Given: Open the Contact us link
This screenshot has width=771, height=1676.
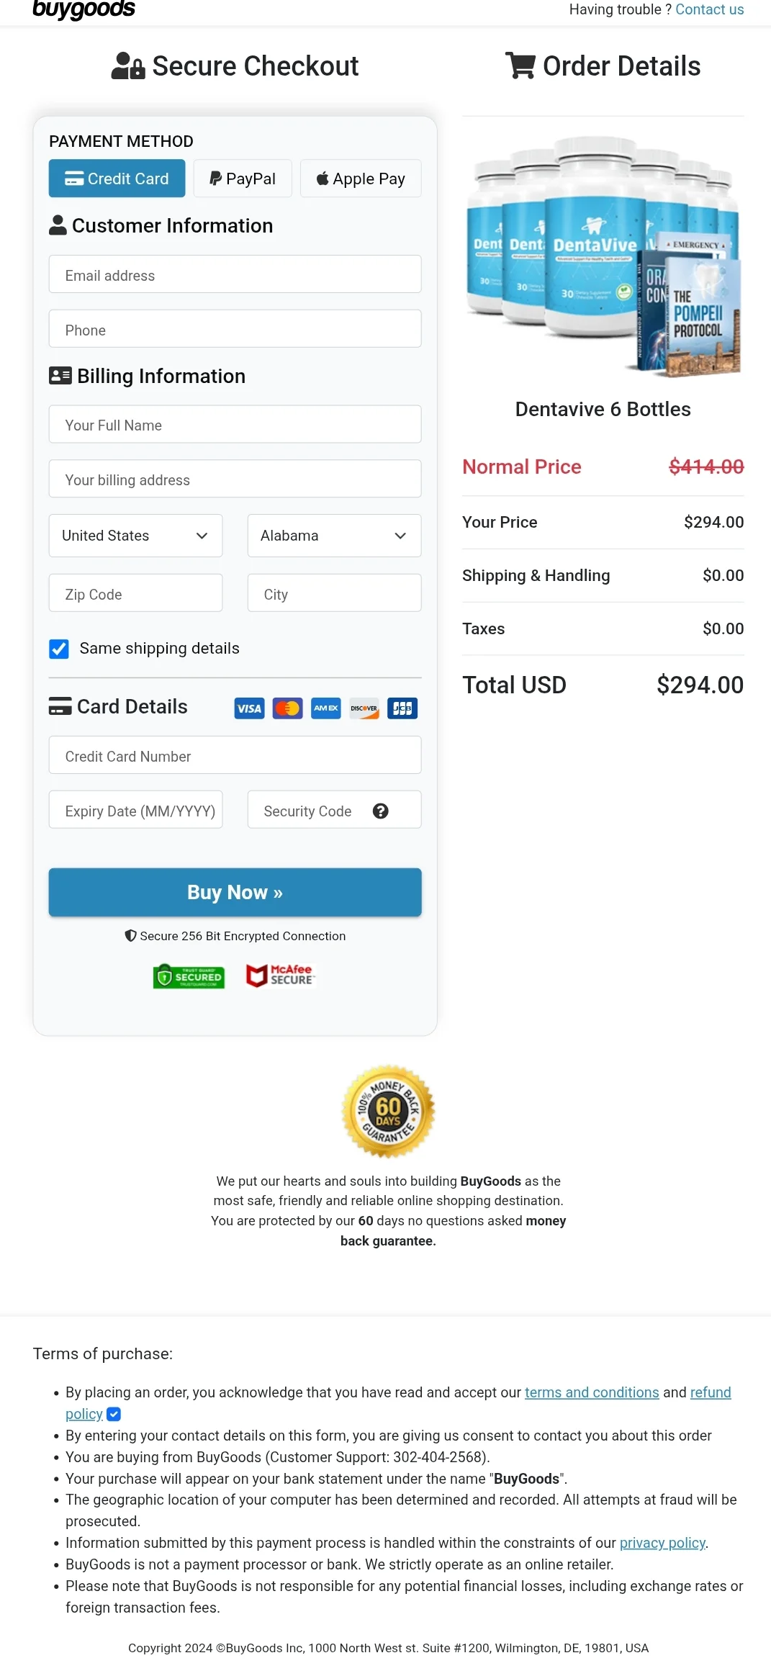Looking at the screenshot, I should coord(710,9).
